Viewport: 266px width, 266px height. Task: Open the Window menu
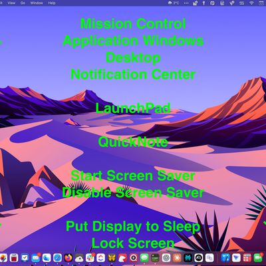tap(37, 3)
